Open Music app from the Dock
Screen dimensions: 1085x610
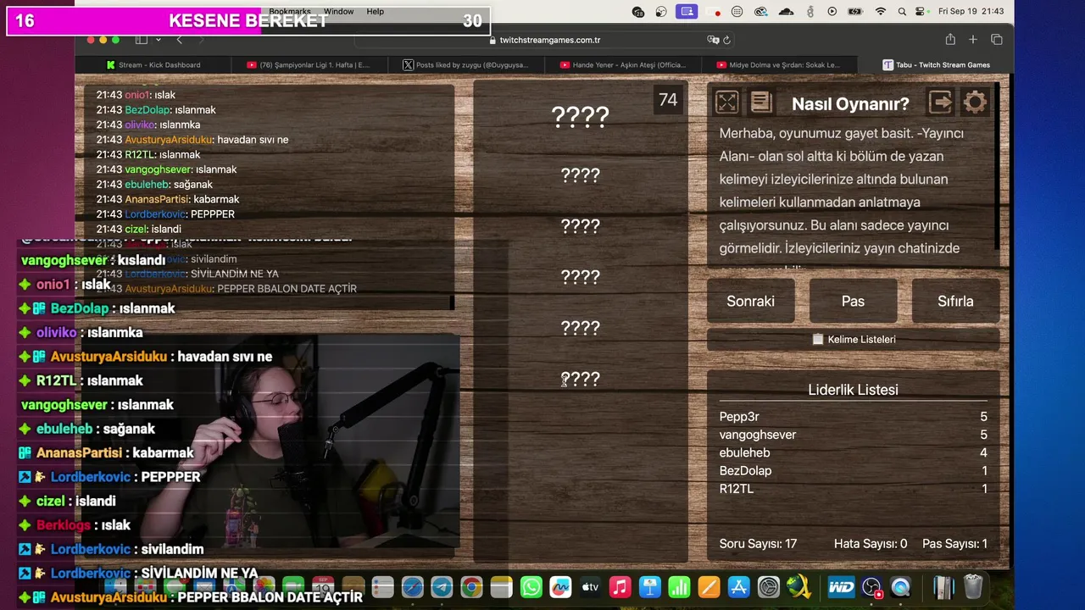click(x=620, y=586)
